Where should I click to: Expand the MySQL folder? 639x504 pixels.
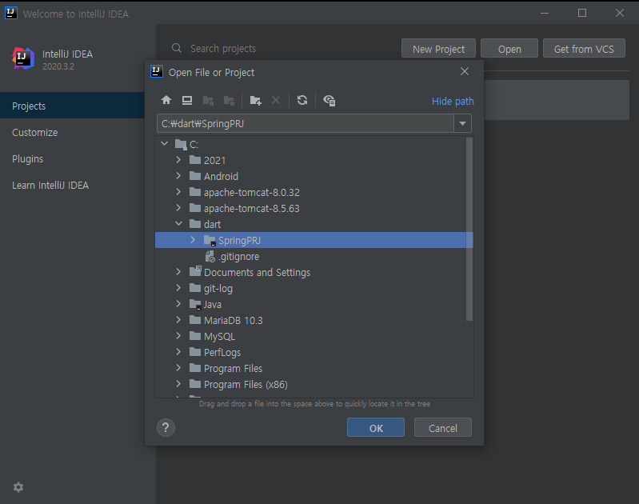point(178,335)
